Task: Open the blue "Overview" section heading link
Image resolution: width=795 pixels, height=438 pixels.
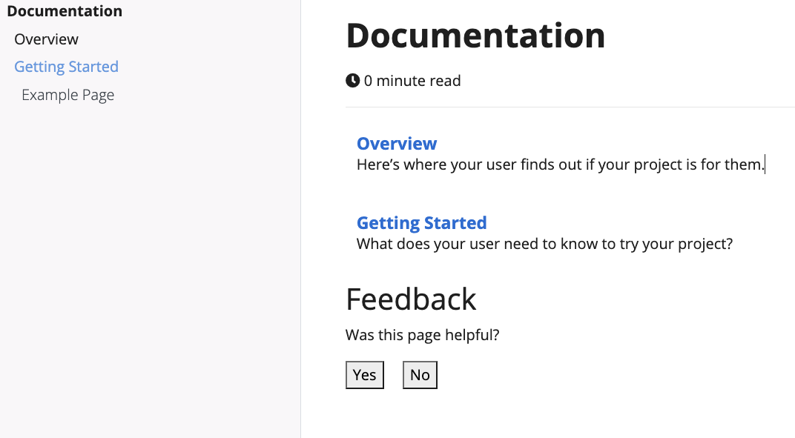Action: 397,143
